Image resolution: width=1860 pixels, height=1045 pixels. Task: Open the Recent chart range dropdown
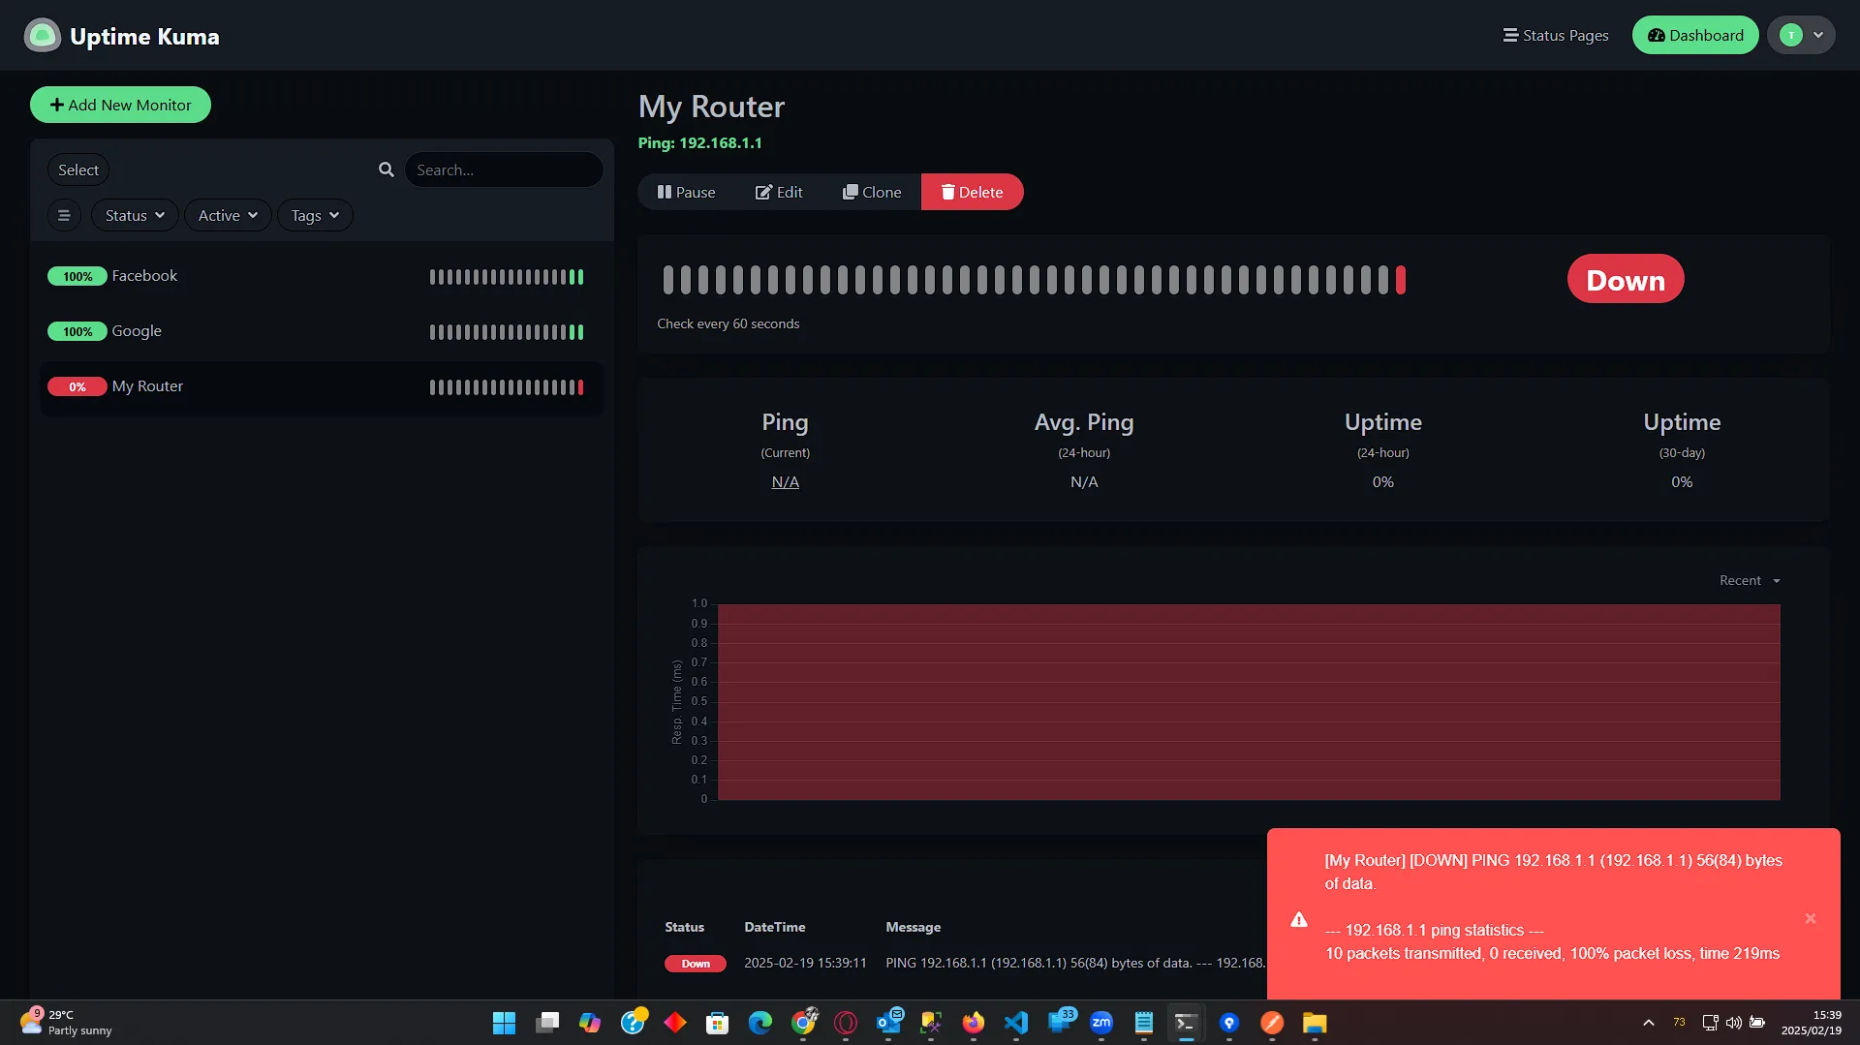(1750, 580)
